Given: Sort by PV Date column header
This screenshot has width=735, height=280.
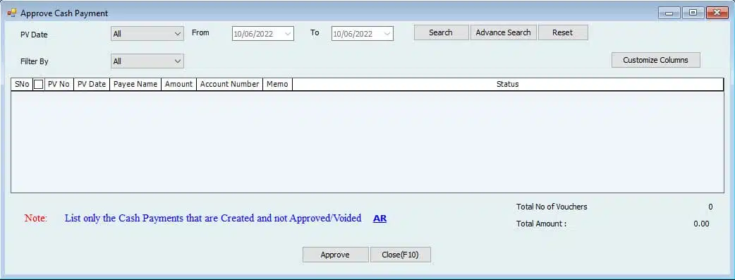Looking at the screenshot, I should [92, 85].
